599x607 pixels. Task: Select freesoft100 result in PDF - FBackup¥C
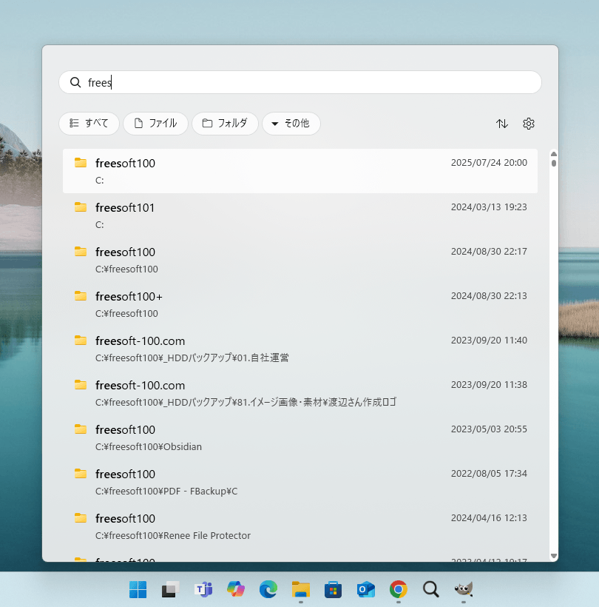point(300,482)
